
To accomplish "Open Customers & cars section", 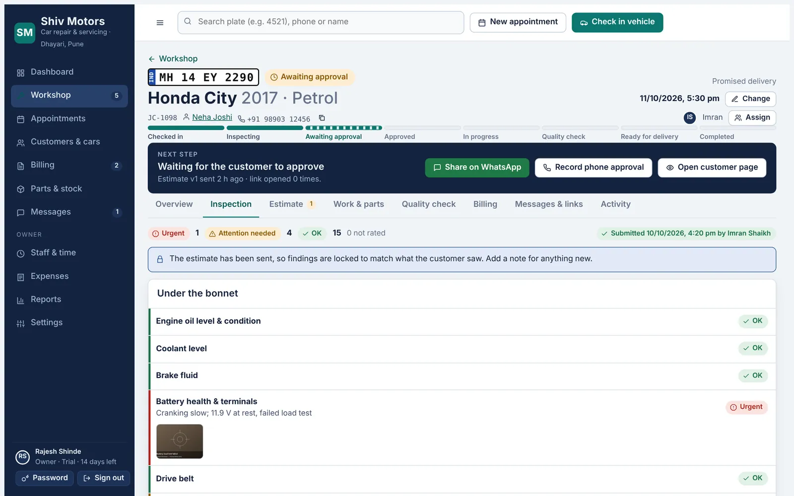I will [x=69, y=142].
